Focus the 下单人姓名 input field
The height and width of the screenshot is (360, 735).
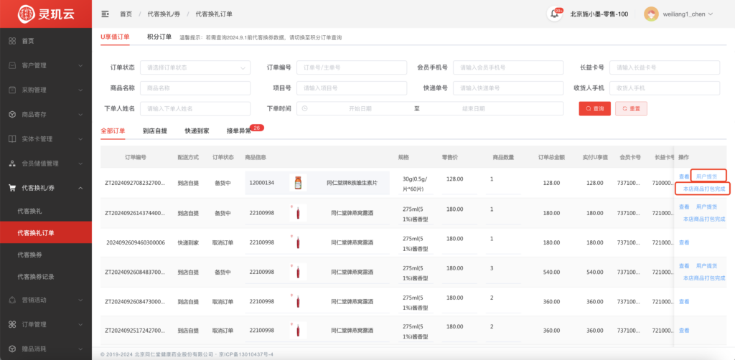pos(195,108)
